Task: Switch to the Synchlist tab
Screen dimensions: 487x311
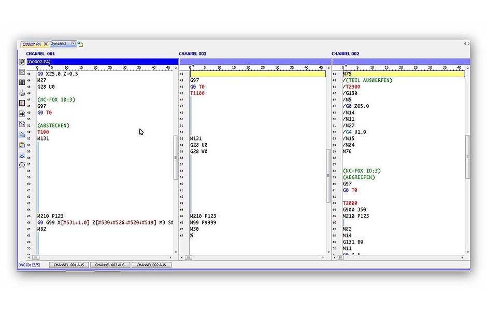Action: tap(59, 44)
